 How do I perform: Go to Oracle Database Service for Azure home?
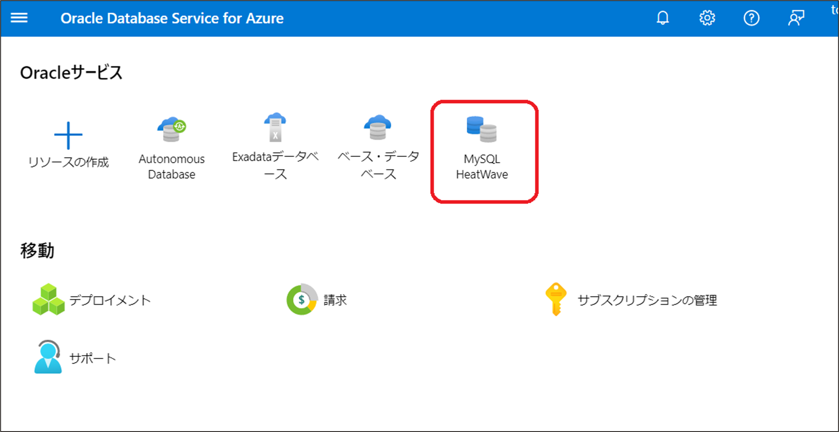pyautogui.click(x=172, y=18)
